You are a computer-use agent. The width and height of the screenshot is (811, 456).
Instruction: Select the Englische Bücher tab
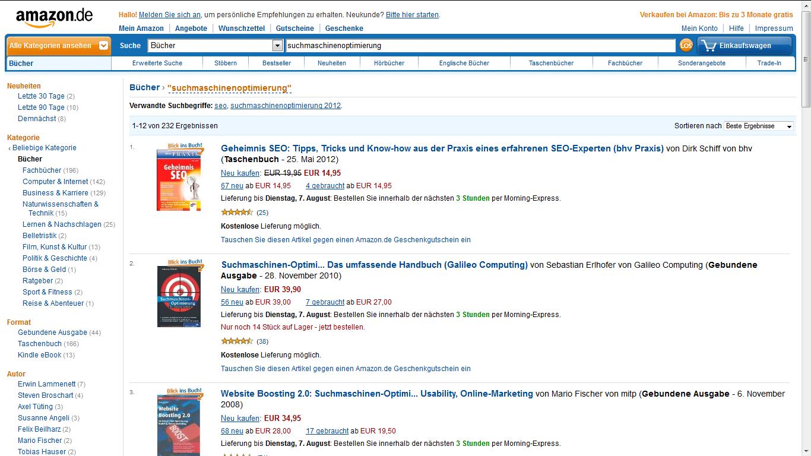click(464, 63)
